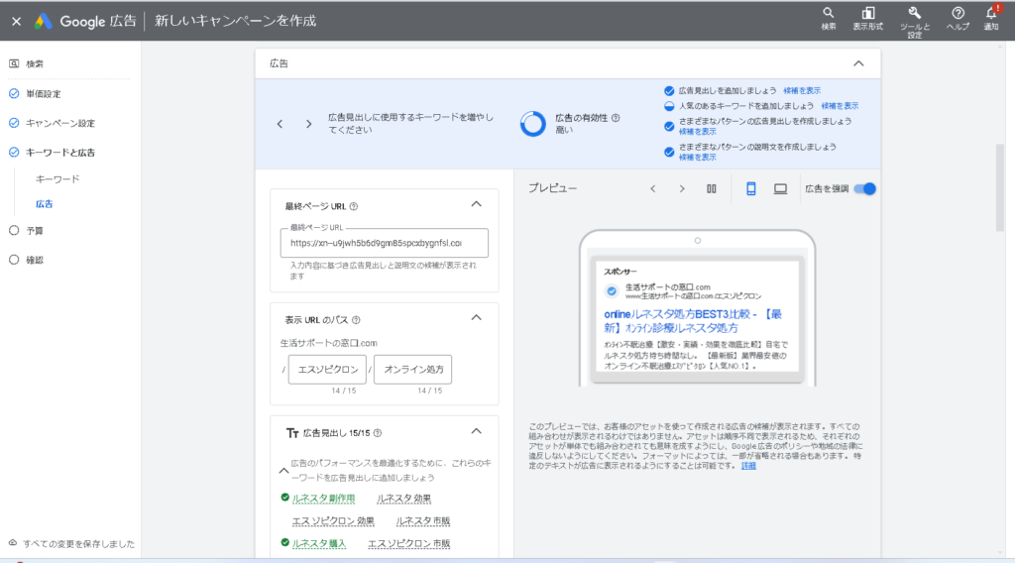The height and width of the screenshot is (563, 1015).
Task: Collapse keyword suggestion hint with small chevron
Action: click(283, 471)
